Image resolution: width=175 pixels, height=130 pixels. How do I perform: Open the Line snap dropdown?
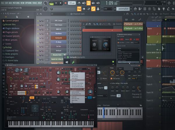[x=107, y=9]
